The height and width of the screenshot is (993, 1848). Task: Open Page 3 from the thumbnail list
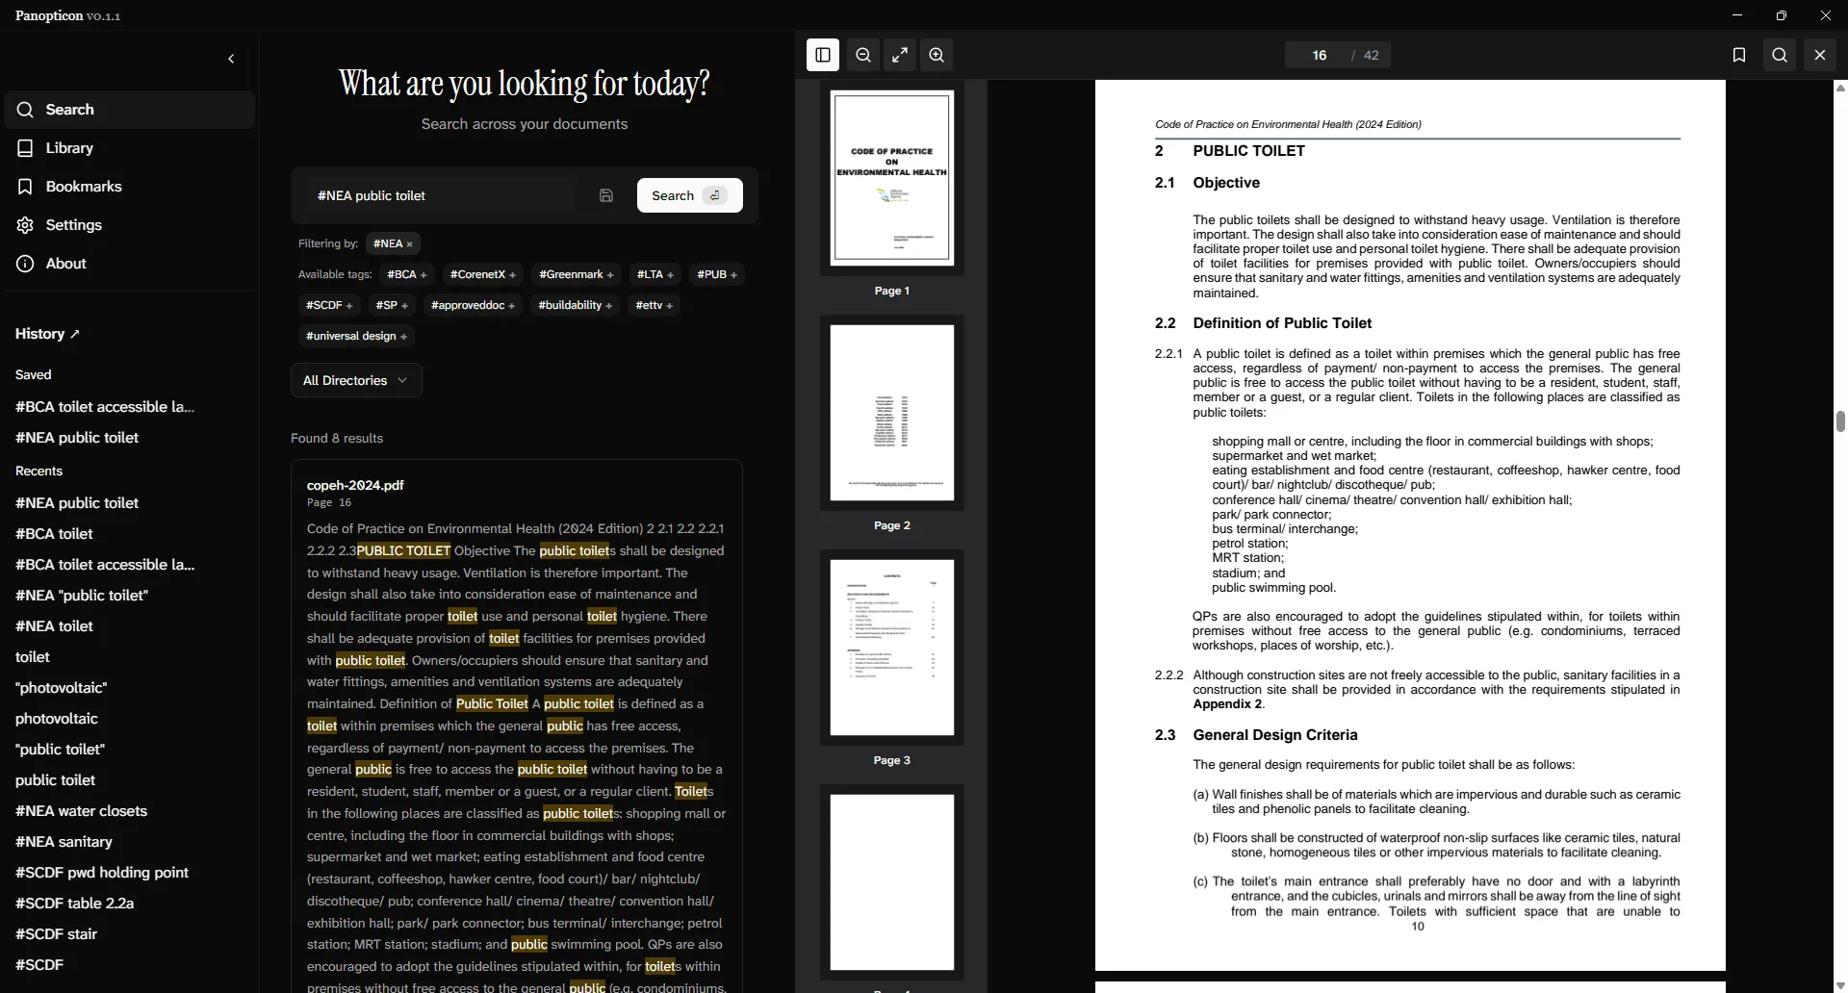coord(892,647)
